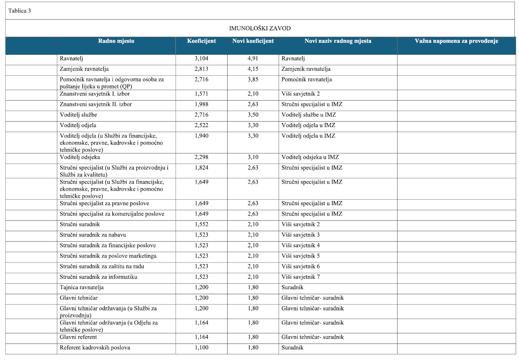Click the "Tablica 3" label
Image resolution: width=519 pixels, height=361 pixels.
(19, 11)
